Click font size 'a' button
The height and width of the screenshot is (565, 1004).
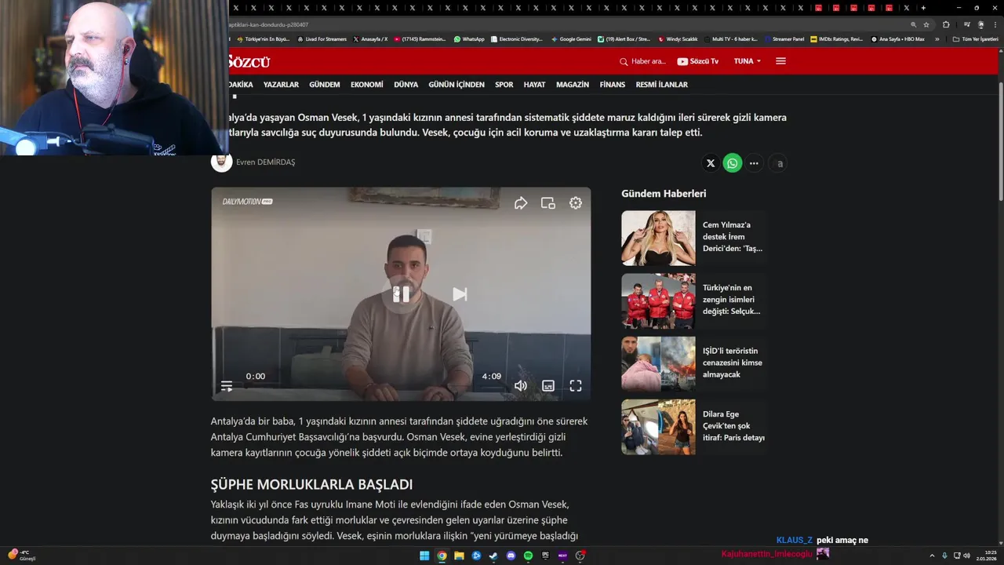click(x=780, y=163)
